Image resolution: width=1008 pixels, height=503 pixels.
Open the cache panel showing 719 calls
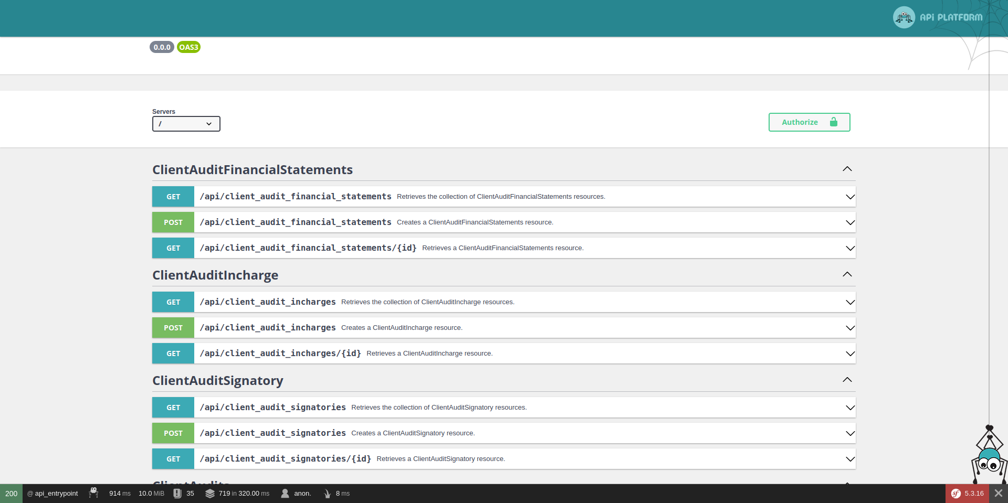coord(237,493)
